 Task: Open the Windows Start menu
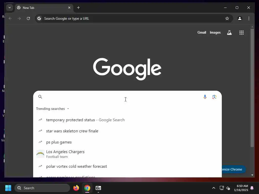point(8,188)
